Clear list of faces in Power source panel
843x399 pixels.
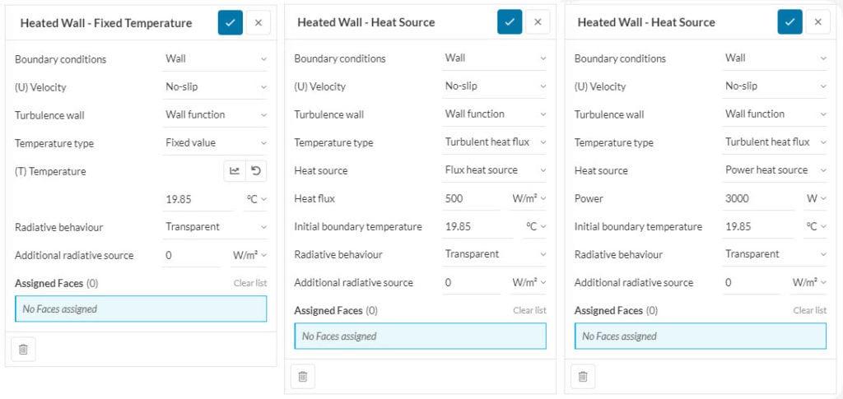point(809,310)
